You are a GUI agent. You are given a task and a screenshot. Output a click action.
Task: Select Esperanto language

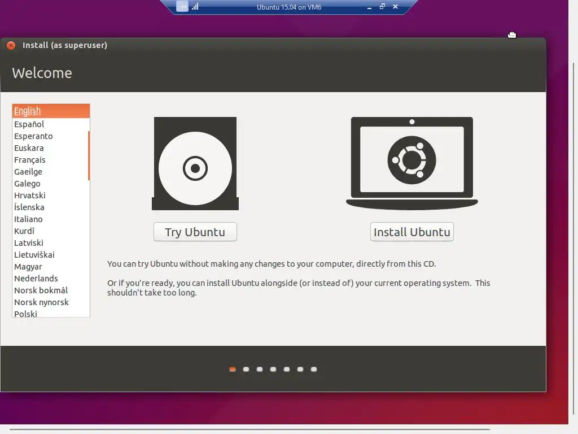point(51,136)
